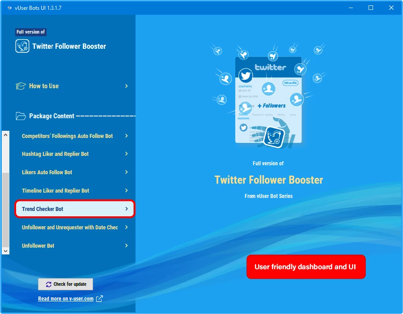Expand Trend Checker Bot arrow
This screenshot has height=314, width=403.
tap(126, 209)
